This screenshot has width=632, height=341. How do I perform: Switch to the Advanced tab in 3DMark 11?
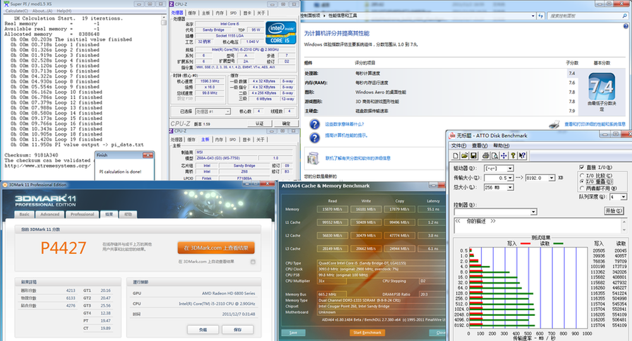(49, 214)
